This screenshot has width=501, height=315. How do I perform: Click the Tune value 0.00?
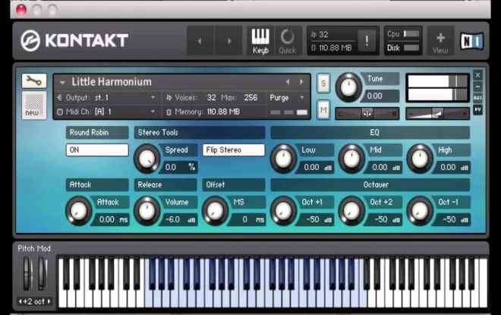point(380,96)
